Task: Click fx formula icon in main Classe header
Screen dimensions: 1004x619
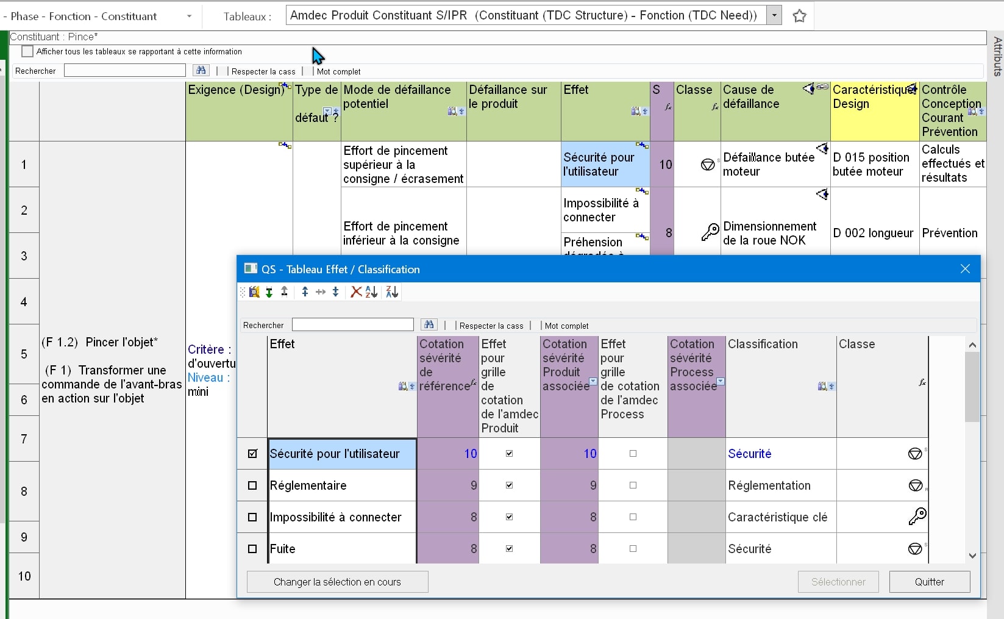Action: tap(715, 107)
